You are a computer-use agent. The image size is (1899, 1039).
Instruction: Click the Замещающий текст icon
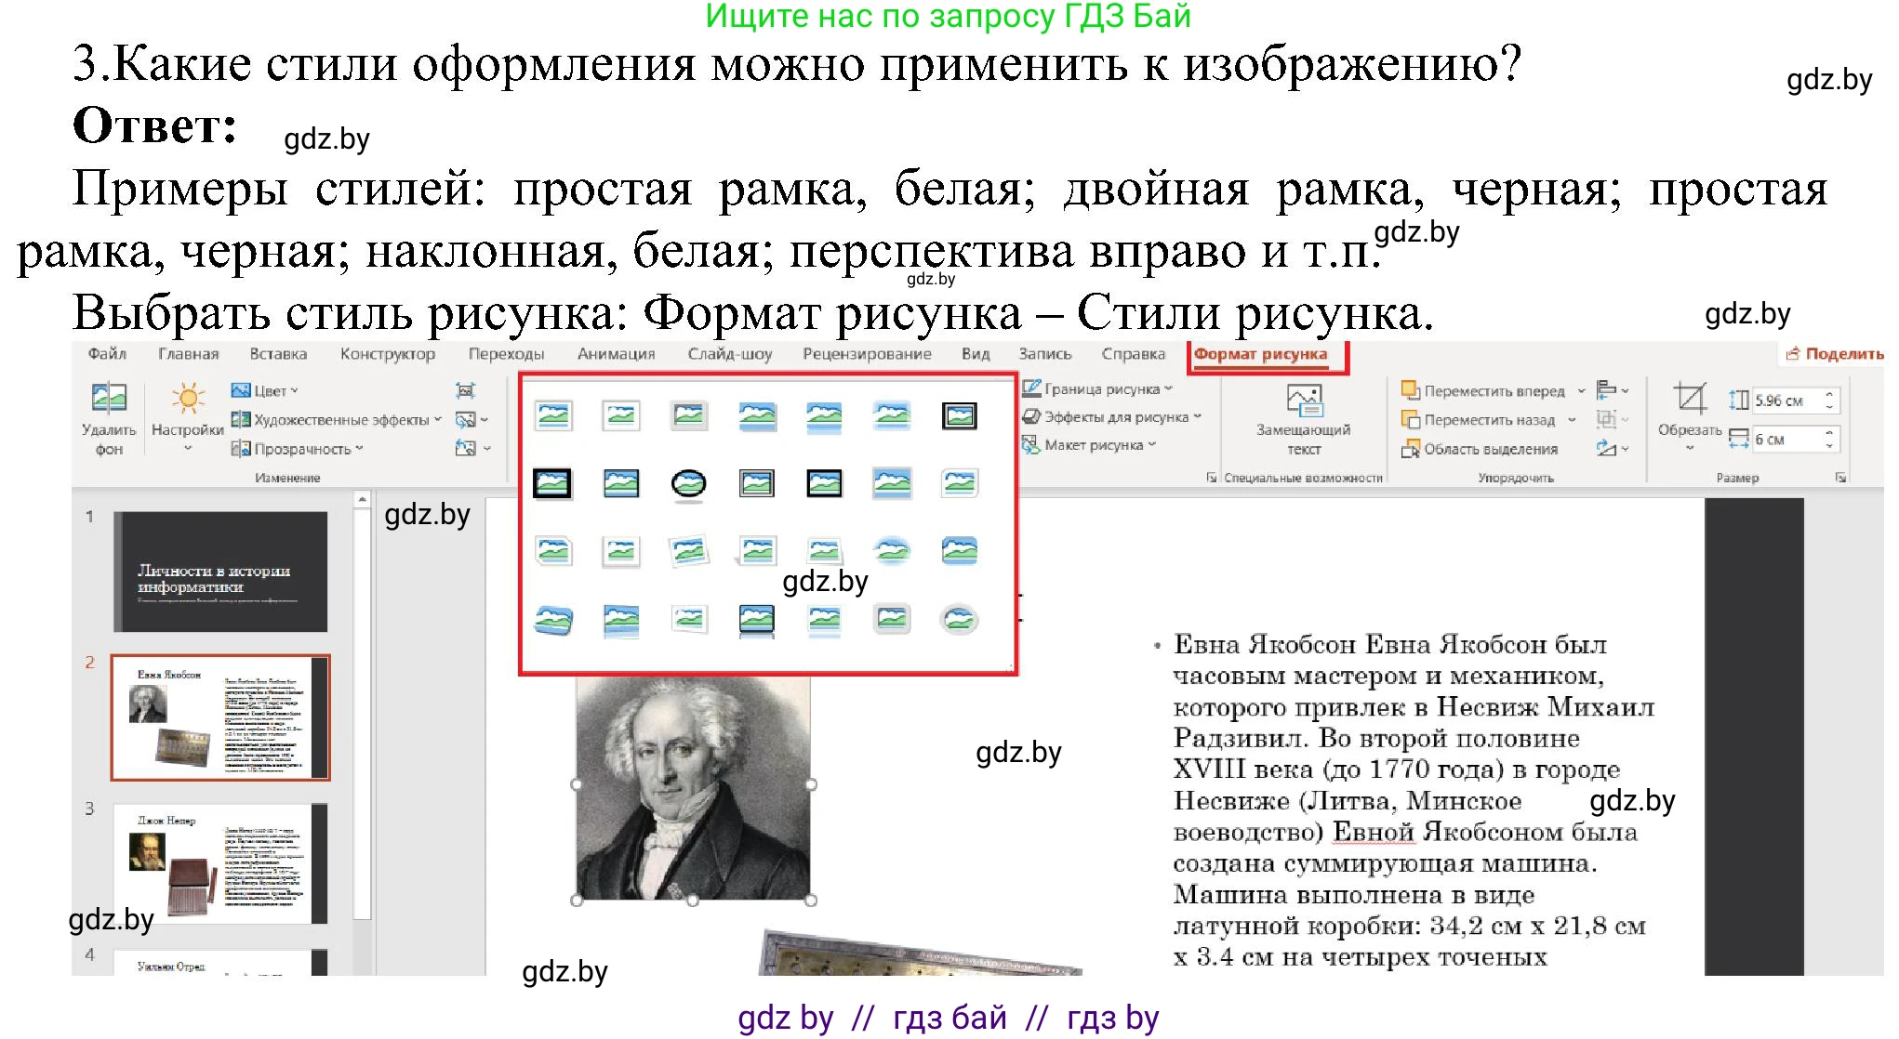coord(1305,418)
